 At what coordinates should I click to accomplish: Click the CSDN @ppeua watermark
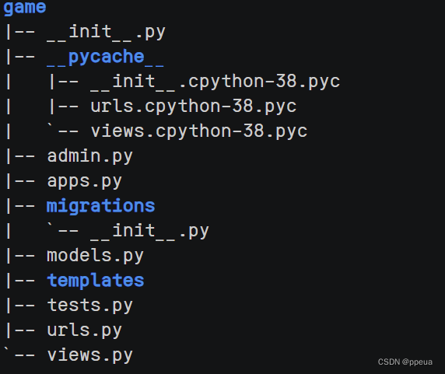405,362
